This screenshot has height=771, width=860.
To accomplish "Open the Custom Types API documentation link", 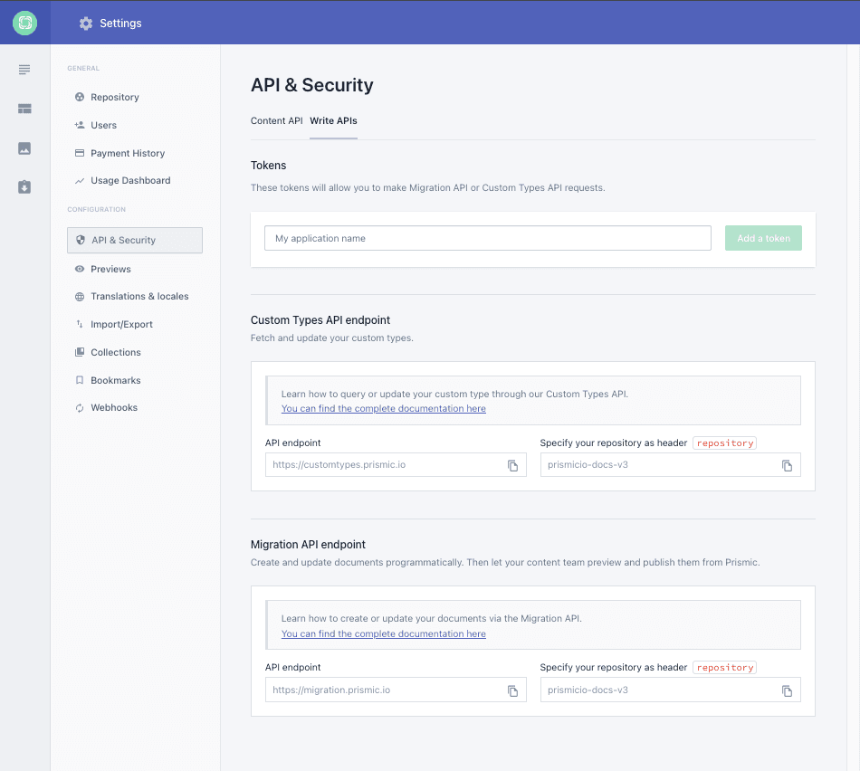I will [383, 408].
